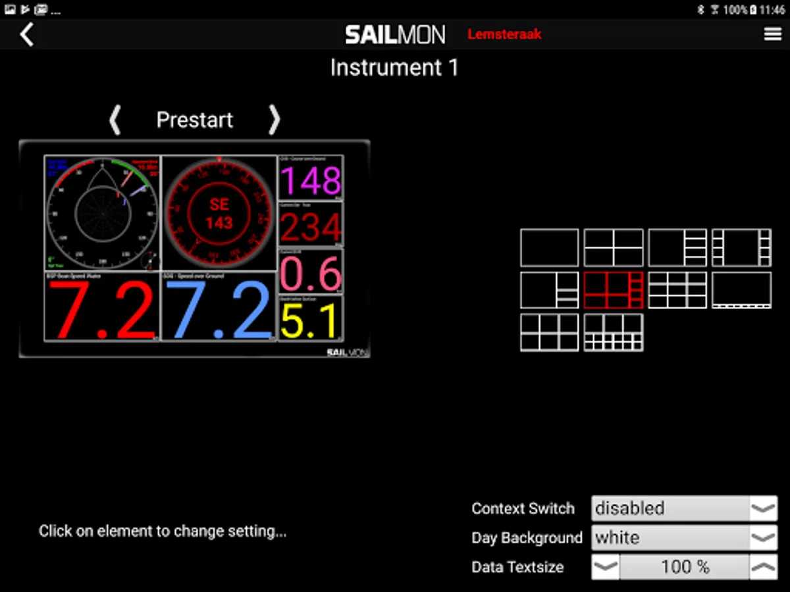Select the pink 0.6 data element
Viewport: 790px width, 592px height.
pos(310,271)
